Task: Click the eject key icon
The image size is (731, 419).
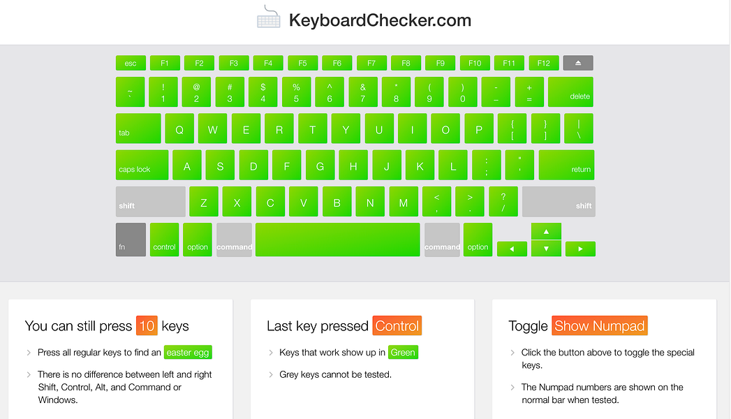Action: [577, 62]
